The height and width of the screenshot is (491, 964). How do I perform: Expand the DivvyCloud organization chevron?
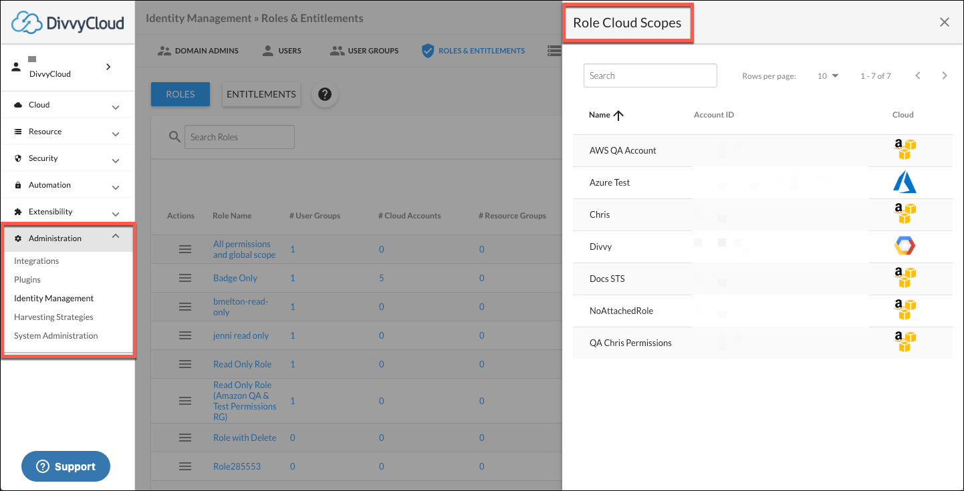point(108,67)
